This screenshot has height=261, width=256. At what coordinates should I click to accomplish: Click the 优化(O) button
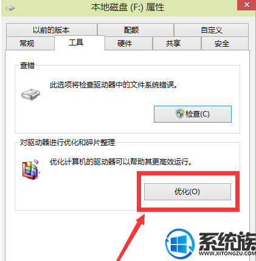[x=187, y=192]
